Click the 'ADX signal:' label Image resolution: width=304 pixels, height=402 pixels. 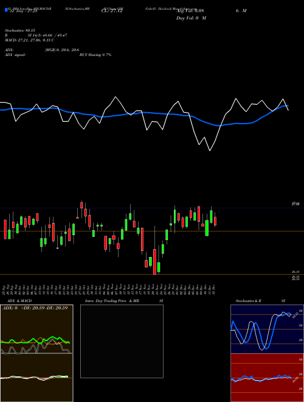[15, 55]
